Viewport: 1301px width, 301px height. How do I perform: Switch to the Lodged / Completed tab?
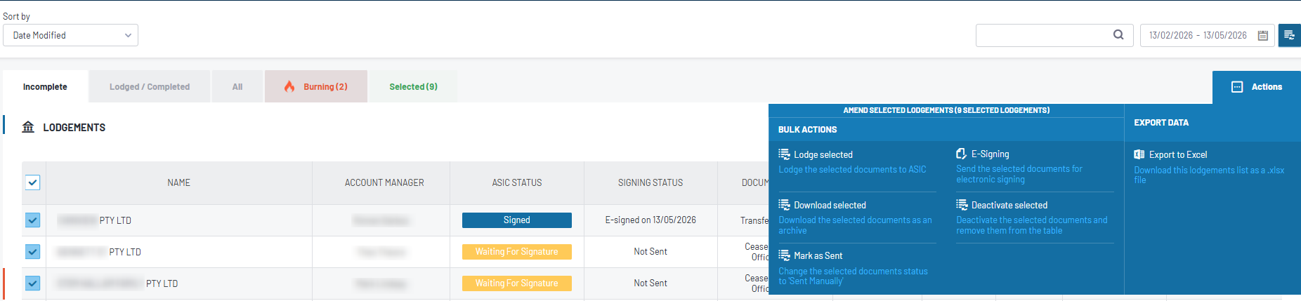(150, 87)
